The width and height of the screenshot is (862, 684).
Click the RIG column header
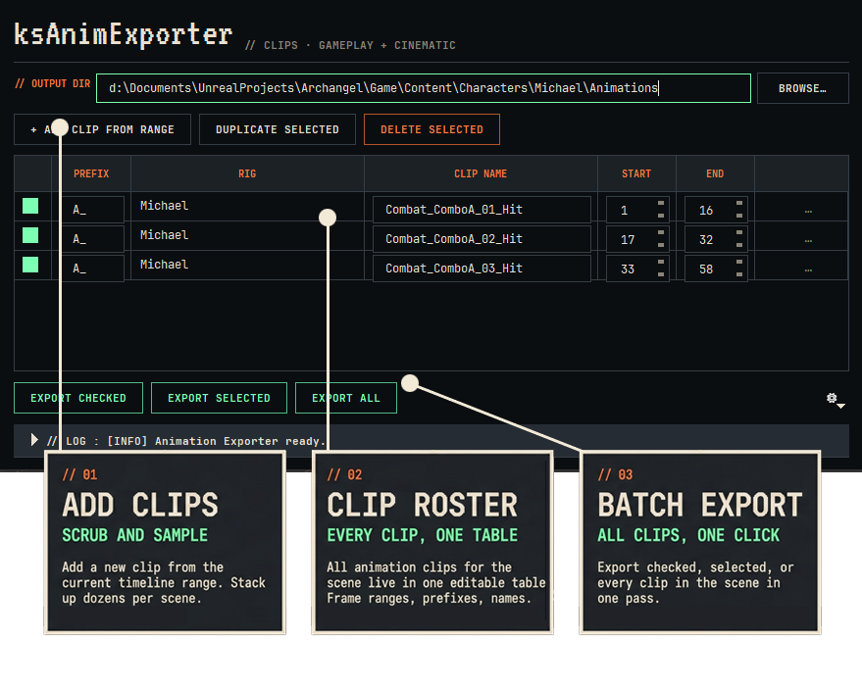tap(247, 173)
